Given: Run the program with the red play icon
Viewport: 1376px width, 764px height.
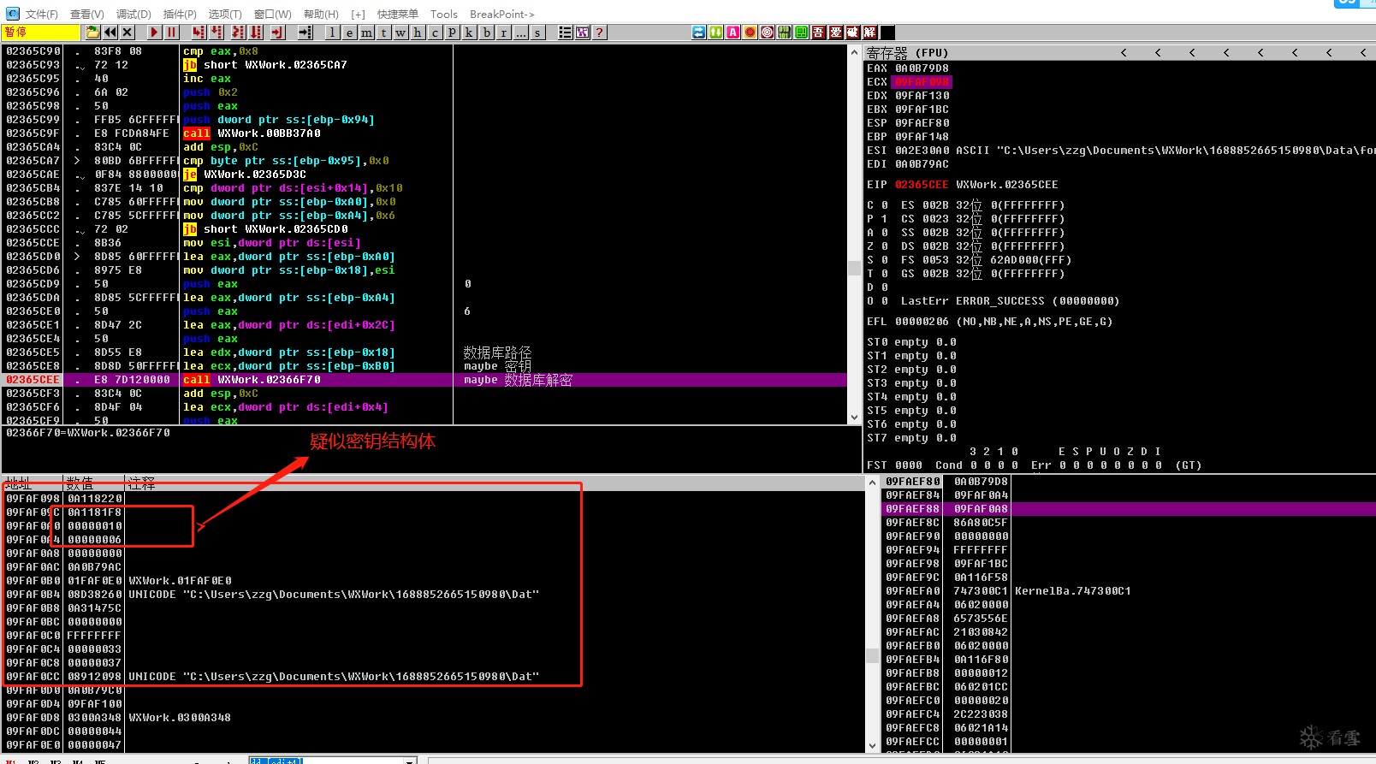Looking at the screenshot, I should (154, 33).
